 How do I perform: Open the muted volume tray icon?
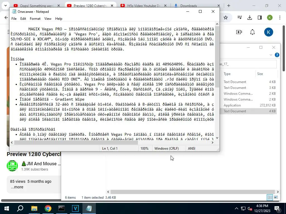tap(250, 208)
